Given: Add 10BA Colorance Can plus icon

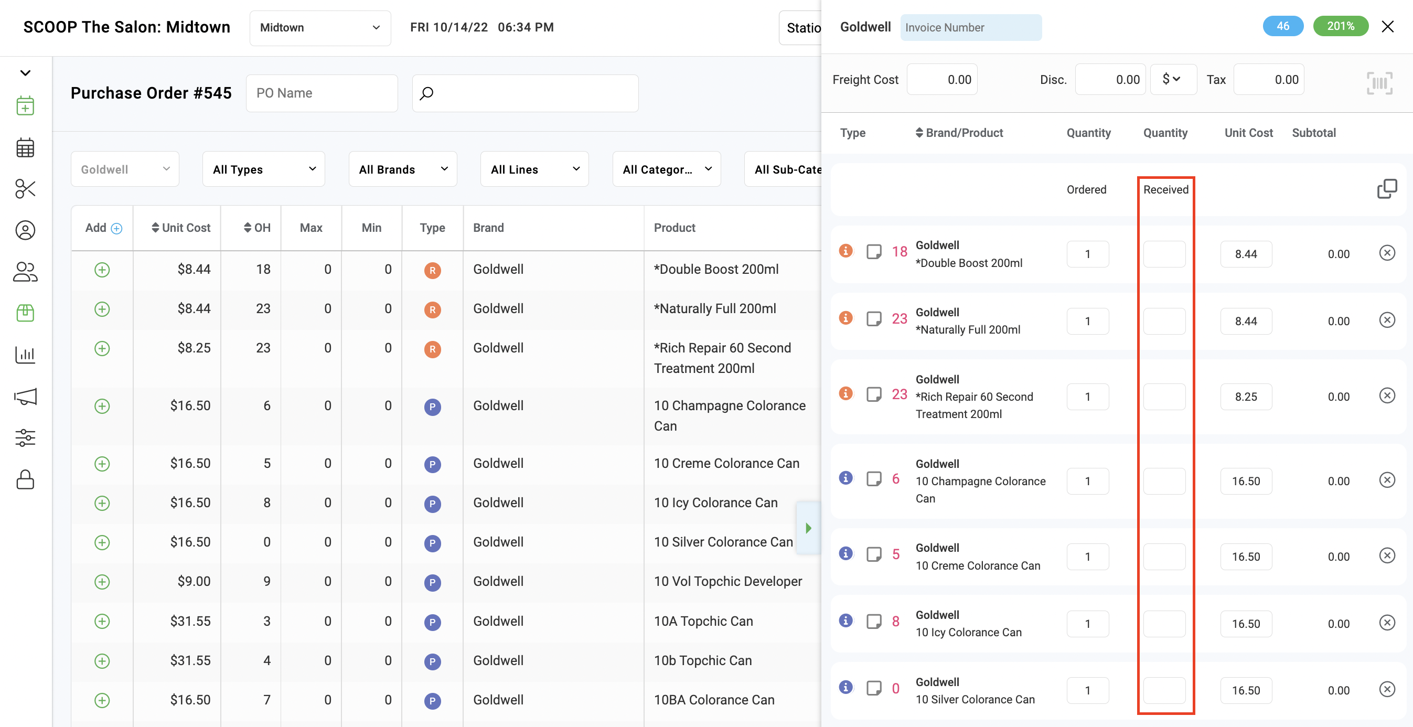Looking at the screenshot, I should click(102, 701).
